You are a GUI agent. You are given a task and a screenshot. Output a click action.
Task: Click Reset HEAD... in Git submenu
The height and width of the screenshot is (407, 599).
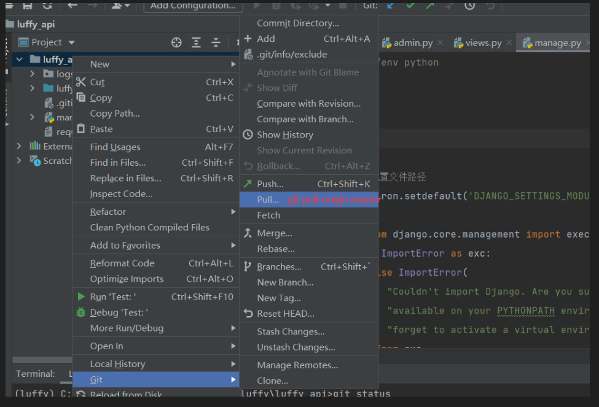click(309, 314)
